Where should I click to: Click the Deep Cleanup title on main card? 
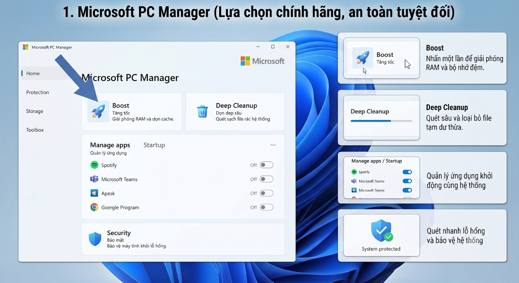coord(236,106)
